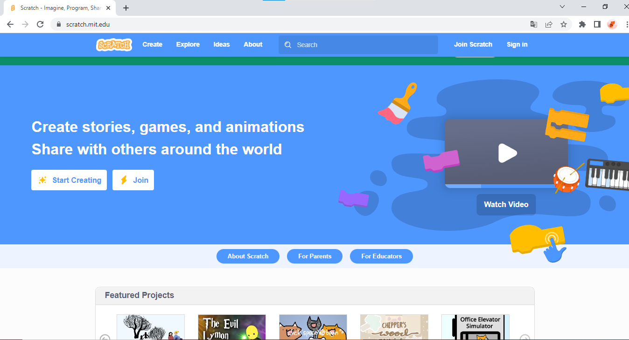Open the Office Elevator Simulator project
Screen dimensions: 629x340
point(475,327)
